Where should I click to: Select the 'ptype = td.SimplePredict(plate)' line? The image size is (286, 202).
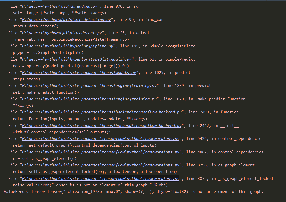[x=48, y=53]
